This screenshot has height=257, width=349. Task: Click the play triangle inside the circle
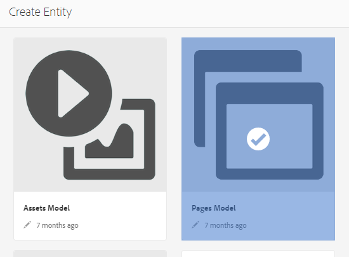click(x=74, y=93)
